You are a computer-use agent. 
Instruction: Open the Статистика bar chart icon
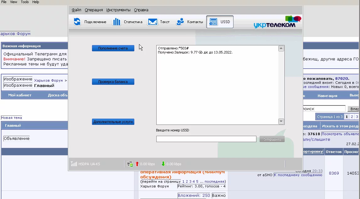point(117,22)
